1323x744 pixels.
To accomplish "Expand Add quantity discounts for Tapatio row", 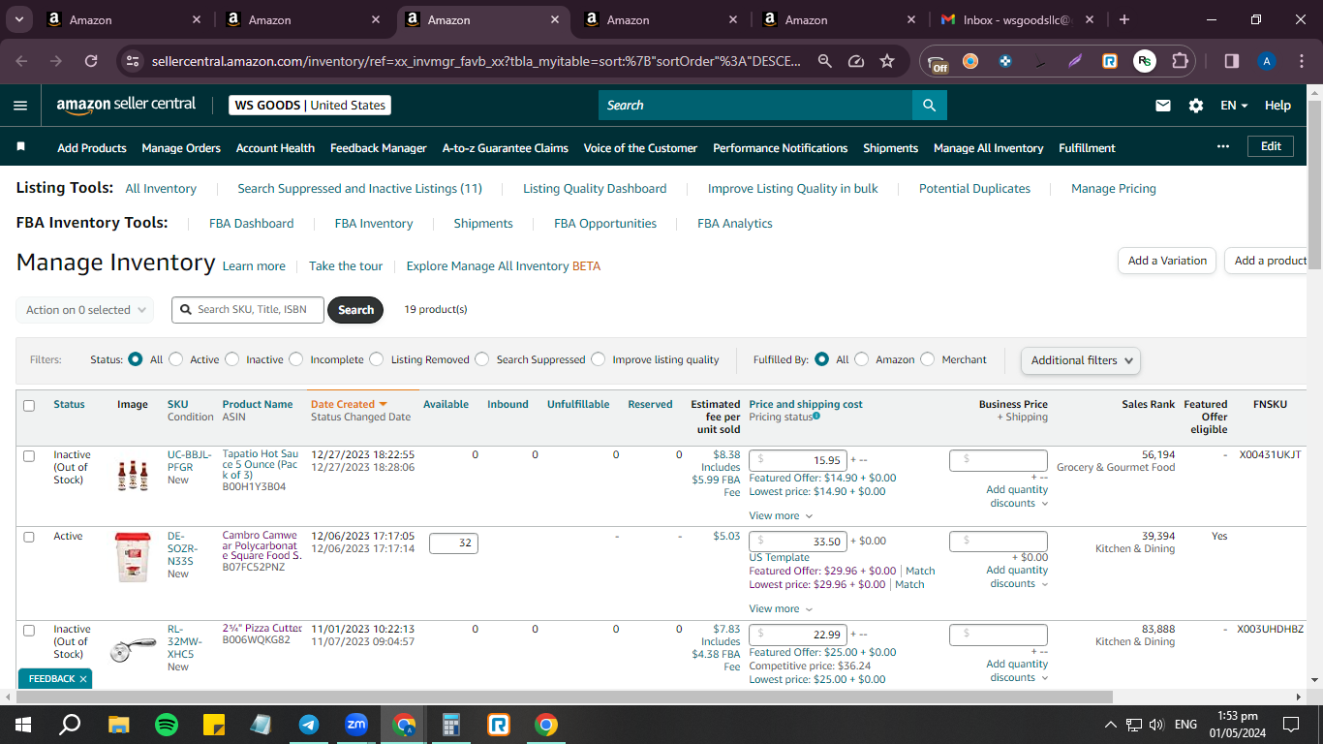I will coord(1017,496).
